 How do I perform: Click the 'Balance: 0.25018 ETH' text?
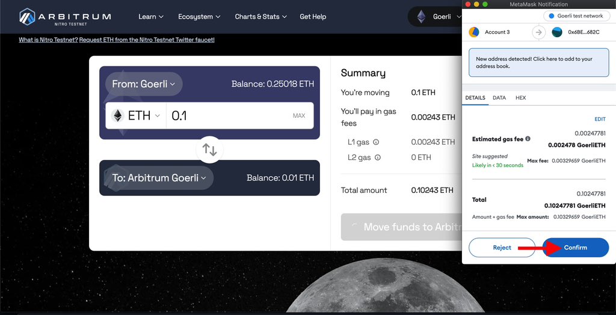273,84
